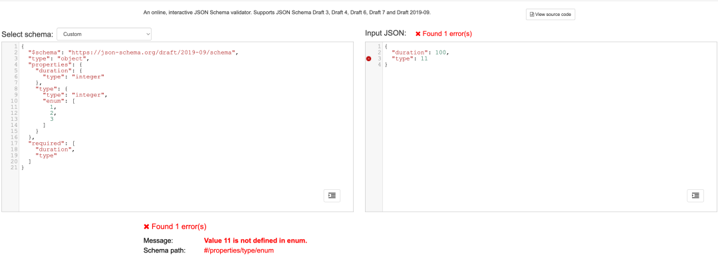This screenshot has height=265, width=718.
Task: Click the red error marker on input line 3
Action: pos(369,58)
